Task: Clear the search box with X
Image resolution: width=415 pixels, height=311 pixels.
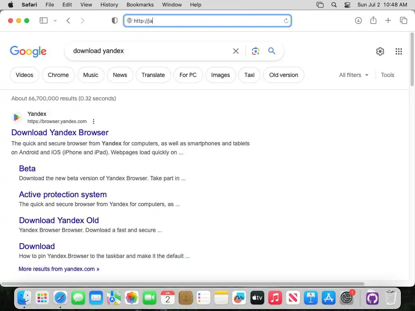Action: [236, 51]
